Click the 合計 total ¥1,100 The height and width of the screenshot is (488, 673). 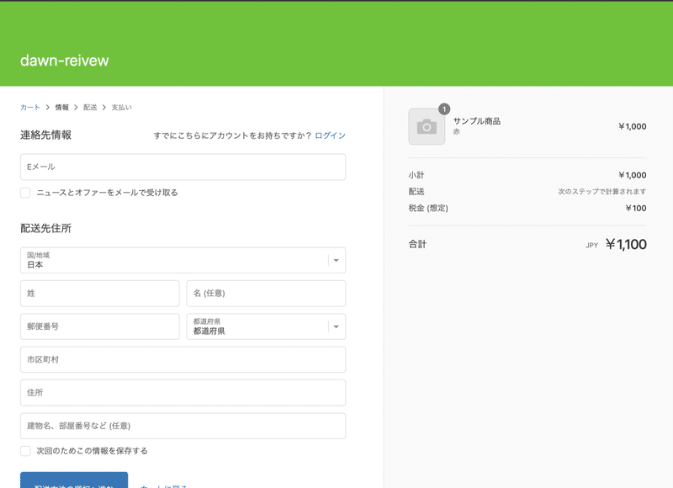pos(626,244)
